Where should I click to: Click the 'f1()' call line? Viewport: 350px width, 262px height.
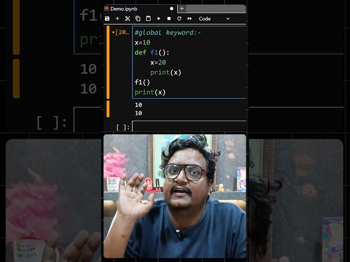[x=142, y=82]
